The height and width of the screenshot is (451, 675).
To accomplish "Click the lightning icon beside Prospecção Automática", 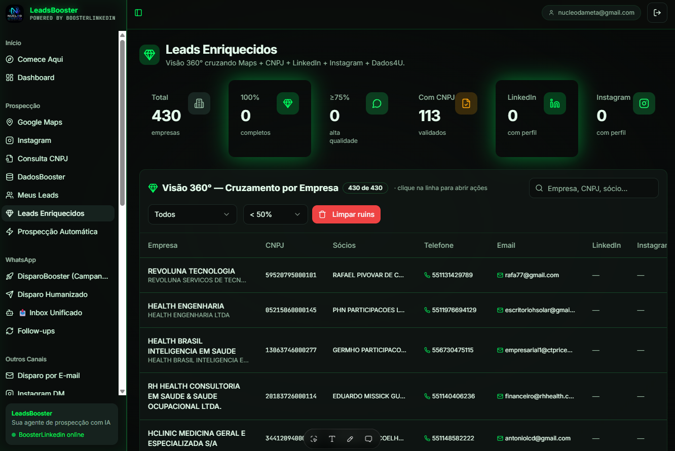I will (x=9, y=232).
